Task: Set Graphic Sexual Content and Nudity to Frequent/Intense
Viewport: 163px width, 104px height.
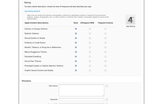Action: coord(105,70)
